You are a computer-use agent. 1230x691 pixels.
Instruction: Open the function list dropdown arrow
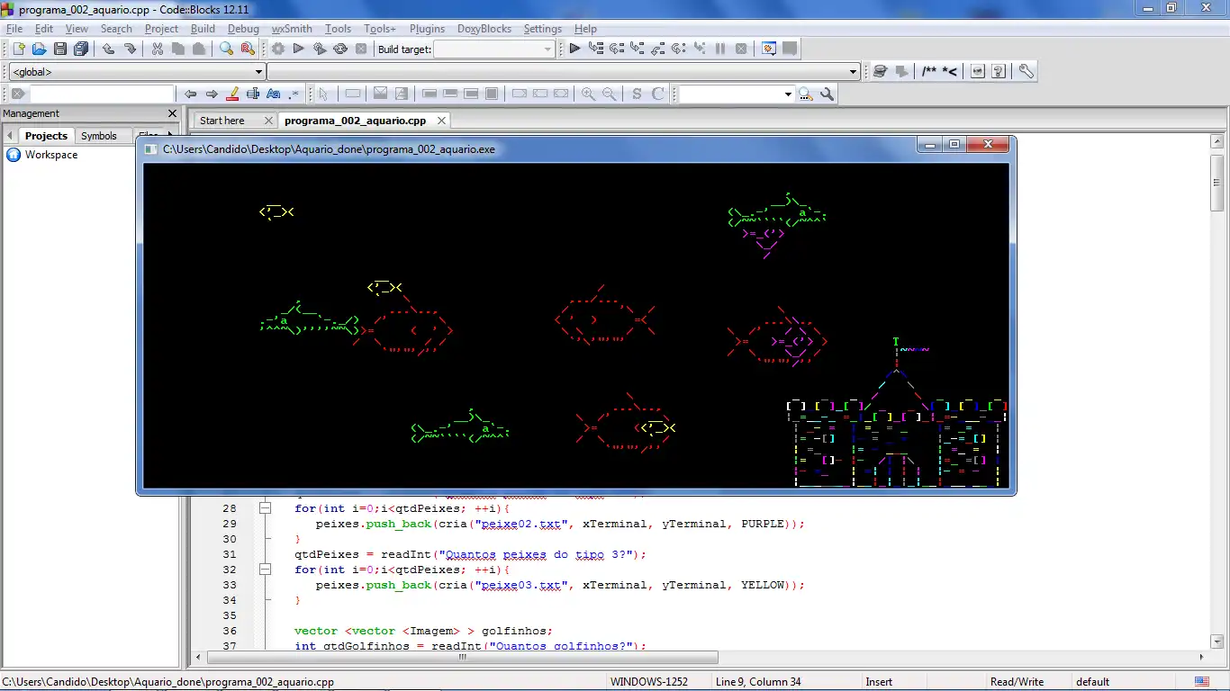click(x=854, y=72)
